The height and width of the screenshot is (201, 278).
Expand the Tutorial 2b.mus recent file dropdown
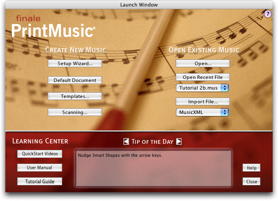(202, 88)
